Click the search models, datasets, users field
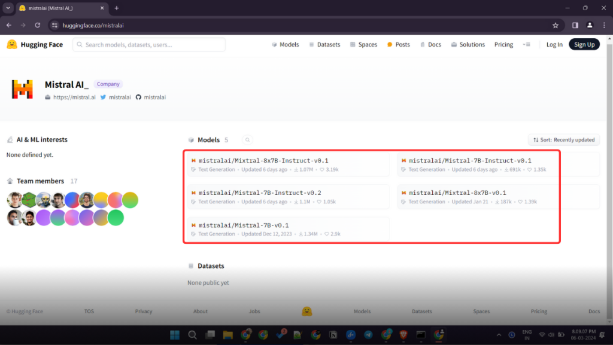This screenshot has width=613, height=345. (149, 45)
